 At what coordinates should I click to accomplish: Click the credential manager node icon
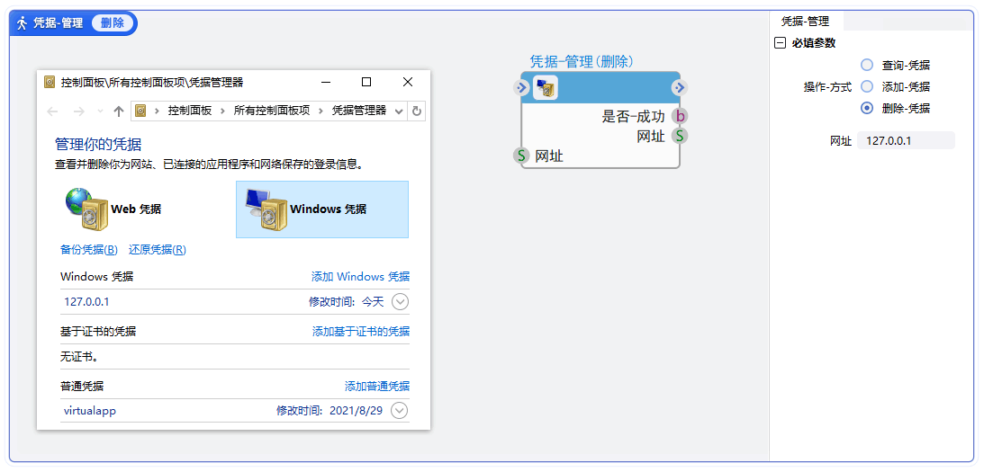click(546, 87)
